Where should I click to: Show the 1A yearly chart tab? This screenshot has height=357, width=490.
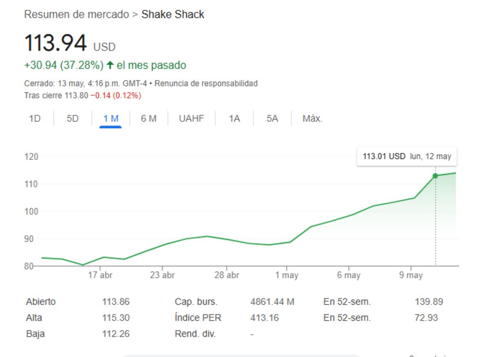tap(234, 119)
